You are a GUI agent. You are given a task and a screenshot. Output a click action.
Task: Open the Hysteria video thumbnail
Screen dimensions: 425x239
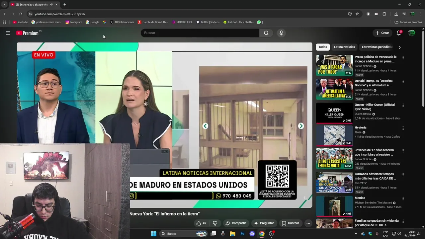(x=334, y=135)
